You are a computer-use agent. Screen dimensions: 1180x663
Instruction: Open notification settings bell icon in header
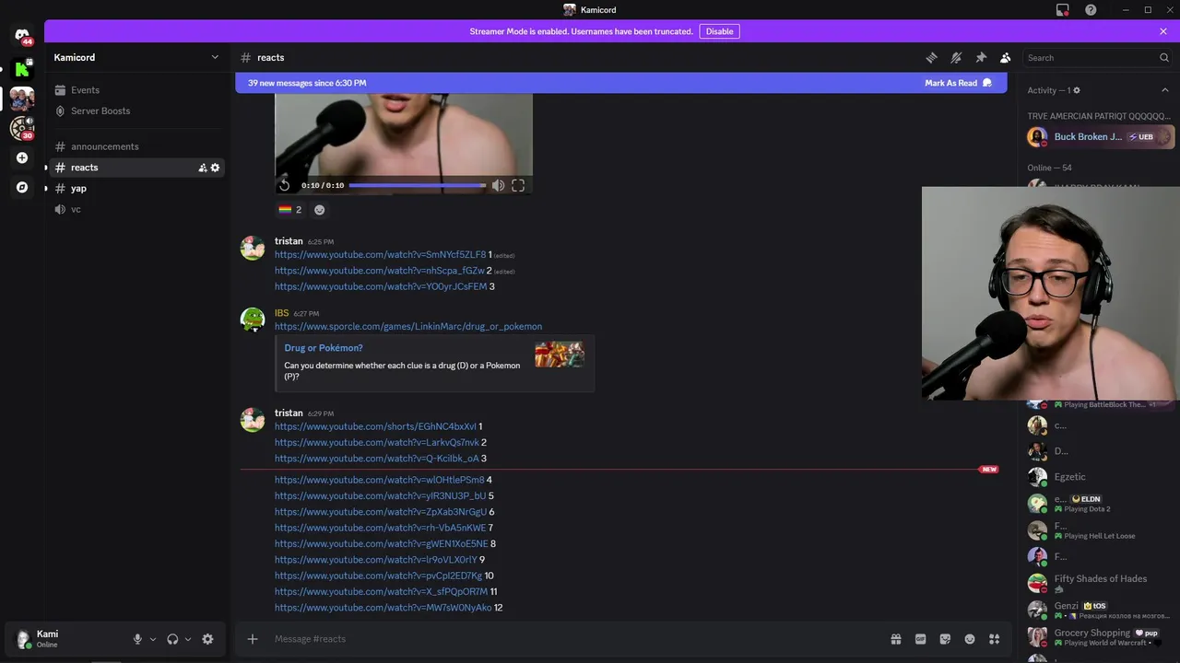point(956,57)
